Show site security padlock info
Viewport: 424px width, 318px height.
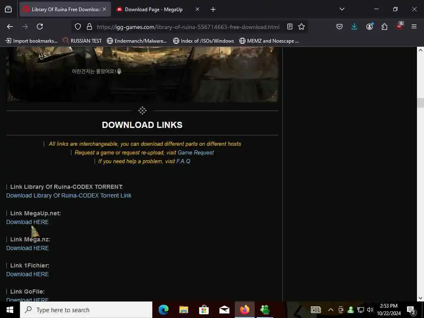(89, 26)
